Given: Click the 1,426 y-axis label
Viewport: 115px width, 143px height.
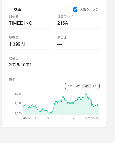Looking at the screenshot, I should pos(18,104).
